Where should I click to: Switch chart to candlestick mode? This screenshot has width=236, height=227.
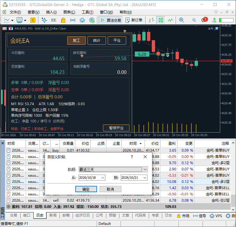click(x=161, y=20)
